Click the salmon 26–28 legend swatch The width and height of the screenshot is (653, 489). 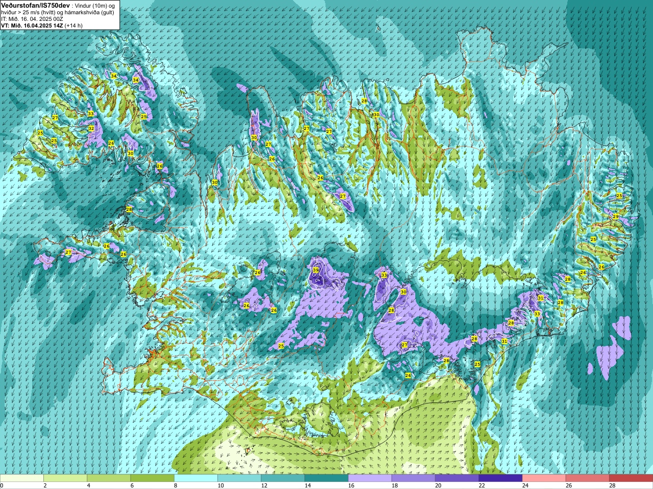(588, 478)
